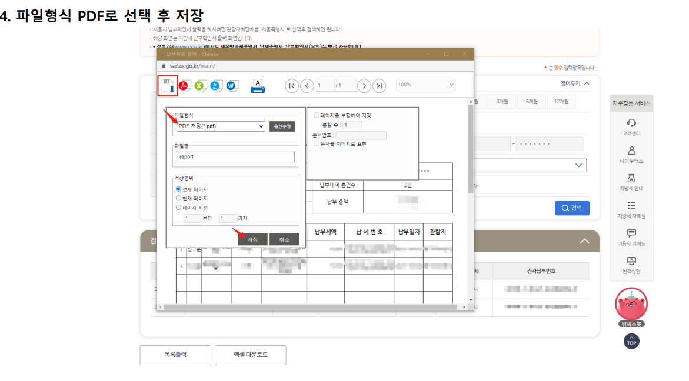Open the 파일형식 PDF format dropdown
This screenshot has width=689, height=381.
pos(221,126)
